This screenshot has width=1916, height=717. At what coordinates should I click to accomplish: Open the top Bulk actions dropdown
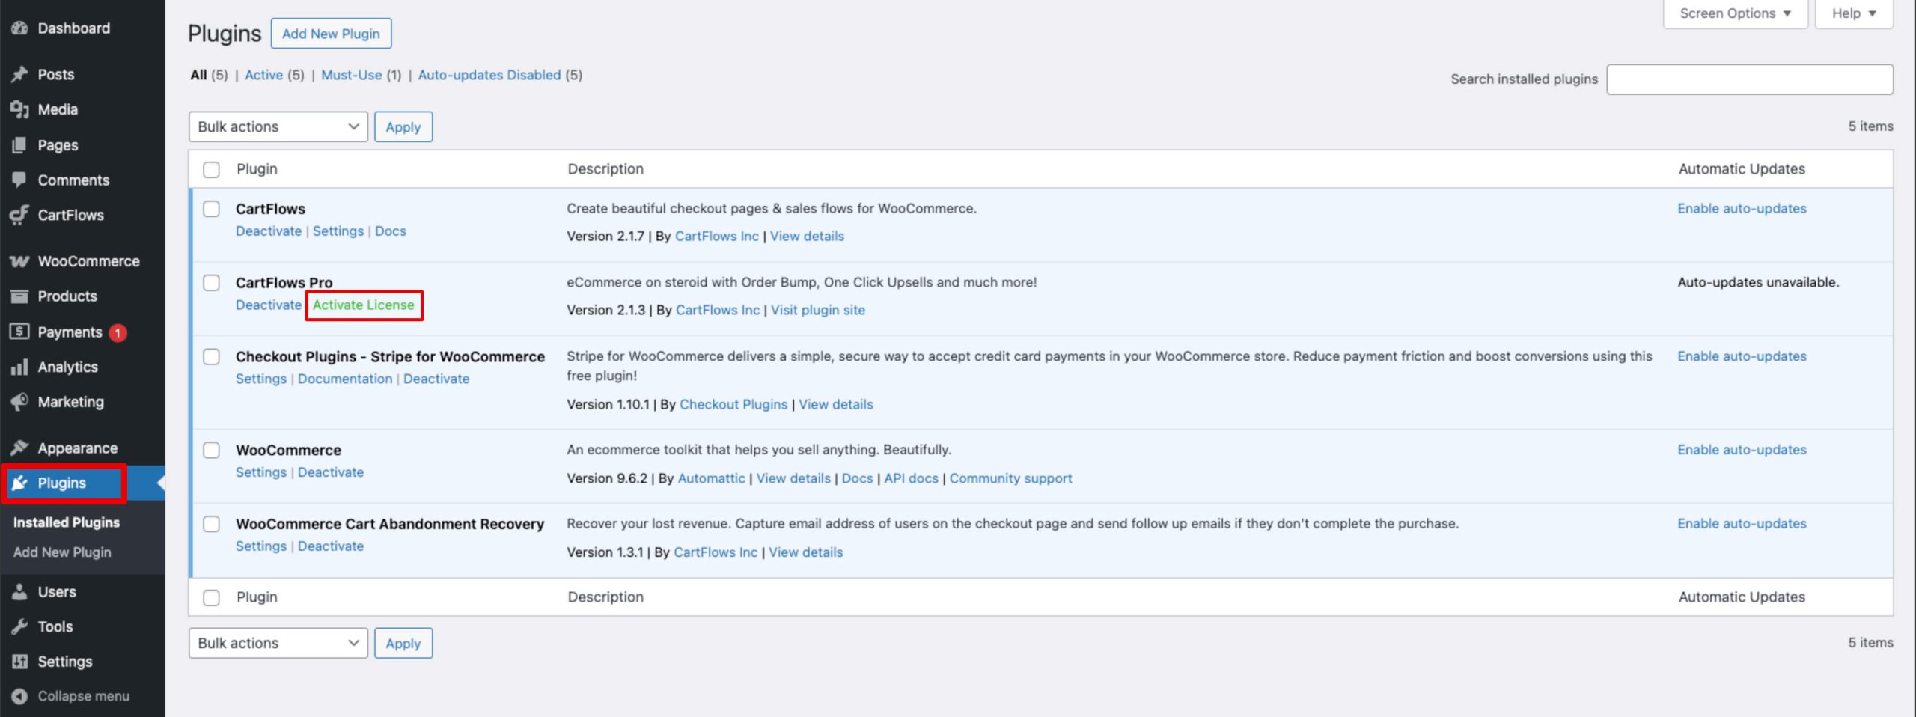tap(278, 127)
